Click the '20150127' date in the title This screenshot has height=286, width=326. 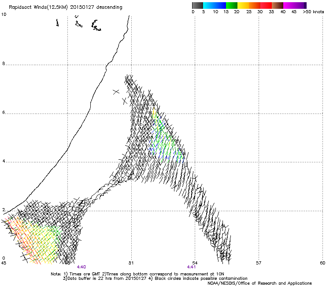[x=82, y=7]
